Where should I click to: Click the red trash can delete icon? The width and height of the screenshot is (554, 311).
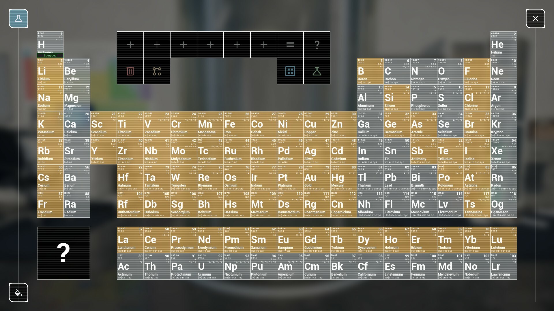130,71
